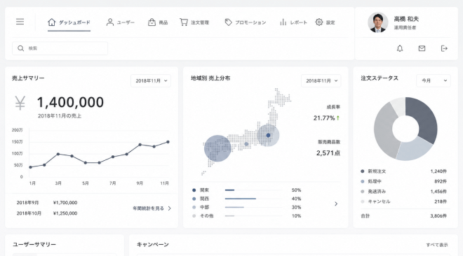This screenshot has width=463, height=256.
Task: Click the 発送済み legend color dot
Action: coord(363,191)
